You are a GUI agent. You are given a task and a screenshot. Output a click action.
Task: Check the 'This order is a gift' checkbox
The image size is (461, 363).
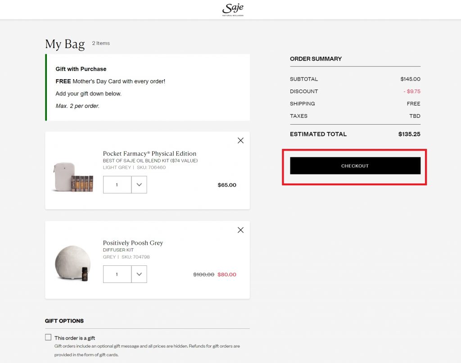tap(48, 337)
